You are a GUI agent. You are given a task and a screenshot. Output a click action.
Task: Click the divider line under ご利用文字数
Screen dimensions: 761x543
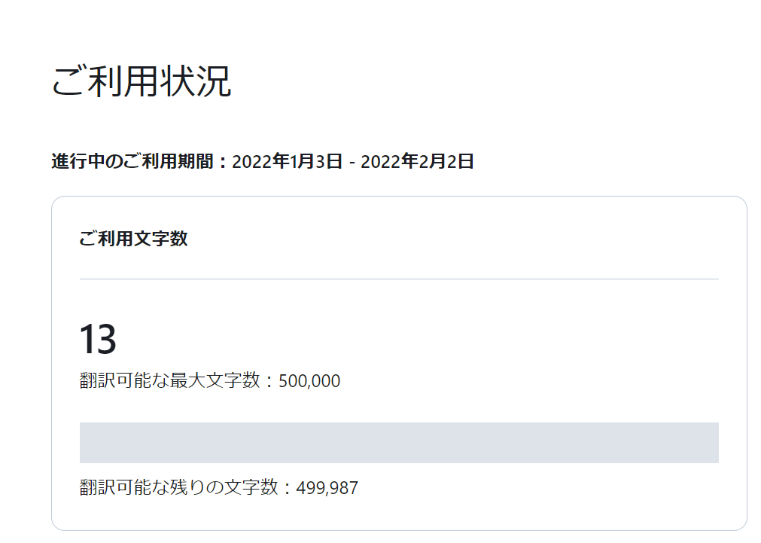[x=399, y=279]
